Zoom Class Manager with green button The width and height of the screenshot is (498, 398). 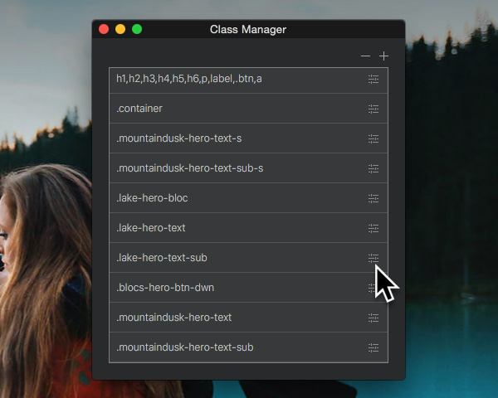(x=137, y=29)
